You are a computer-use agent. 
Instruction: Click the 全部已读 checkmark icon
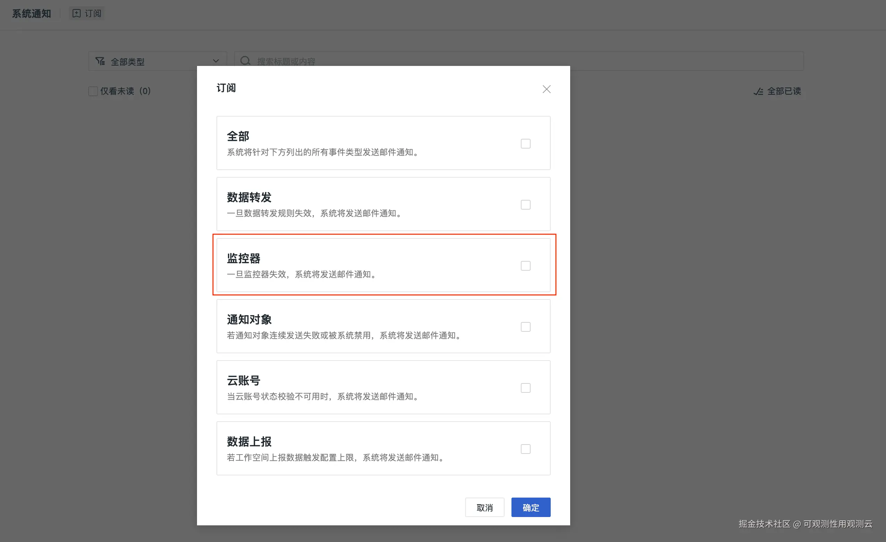tap(758, 92)
